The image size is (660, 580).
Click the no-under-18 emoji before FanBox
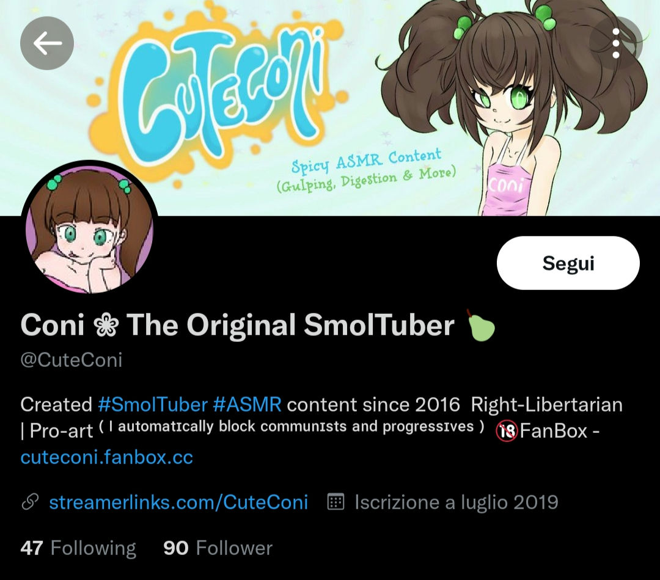[506, 431]
